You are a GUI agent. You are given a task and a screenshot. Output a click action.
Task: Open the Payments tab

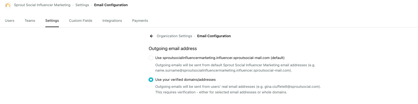pos(140,21)
